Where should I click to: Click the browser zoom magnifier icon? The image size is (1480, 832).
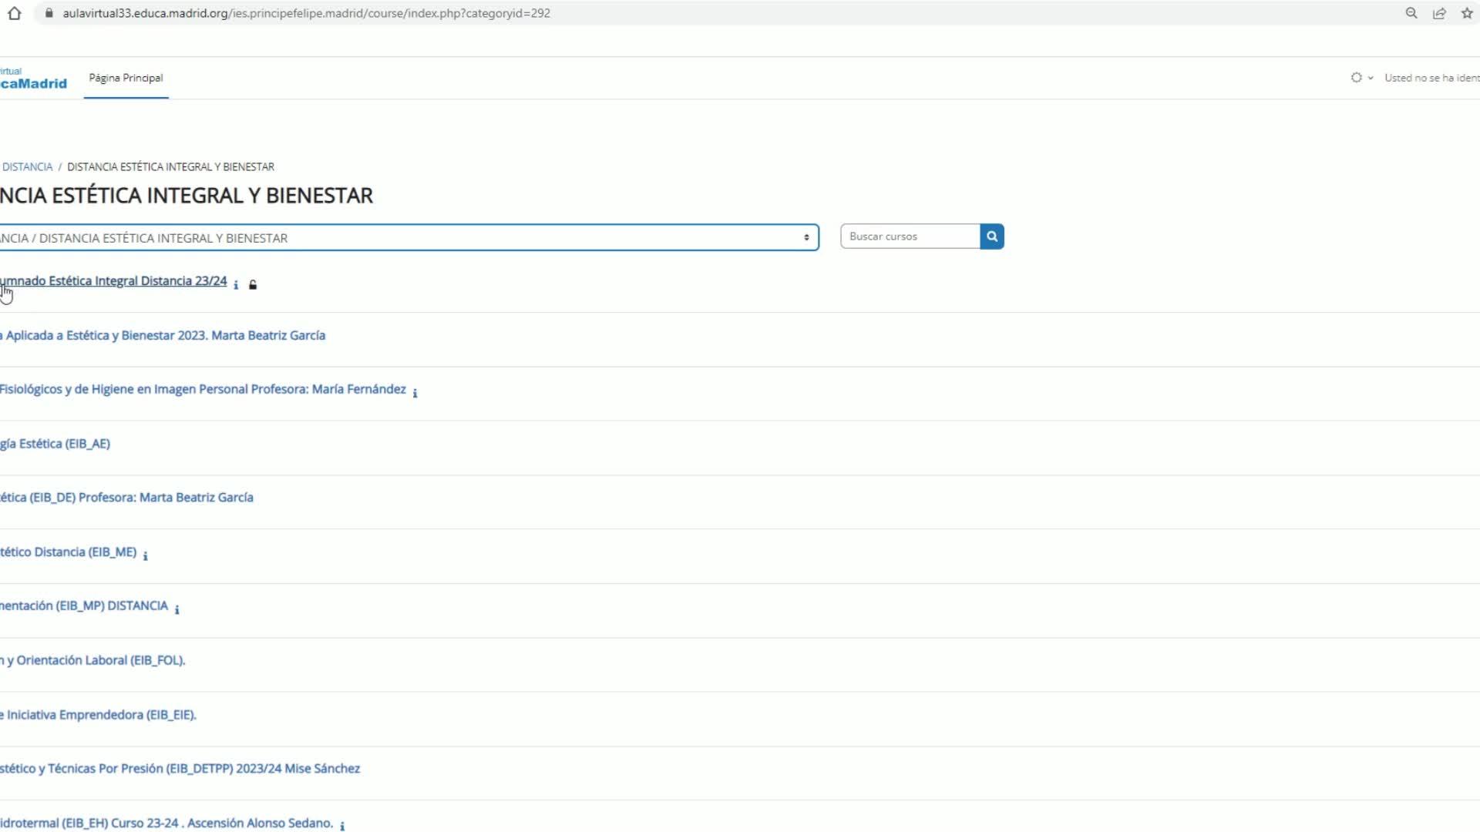pyautogui.click(x=1411, y=13)
